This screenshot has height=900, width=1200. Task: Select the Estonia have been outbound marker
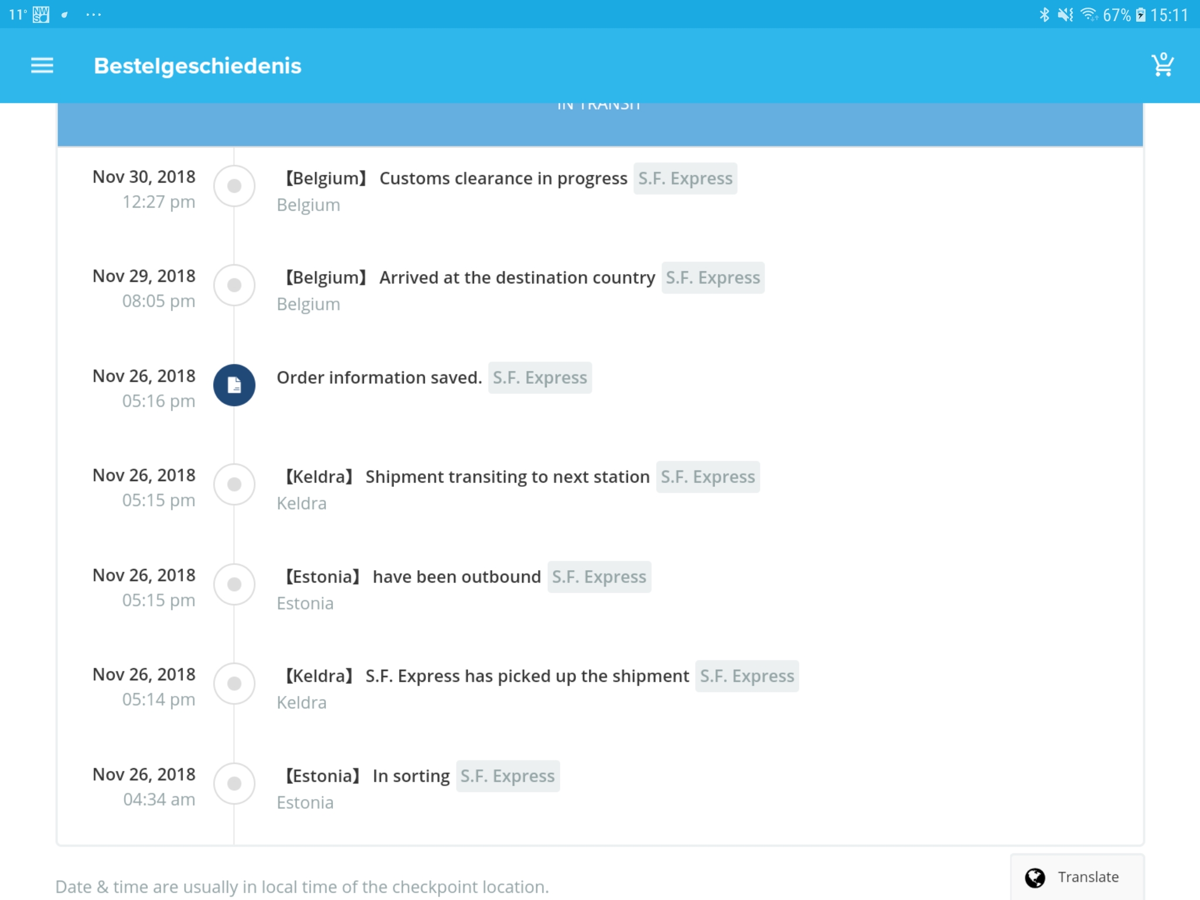[234, 584]
